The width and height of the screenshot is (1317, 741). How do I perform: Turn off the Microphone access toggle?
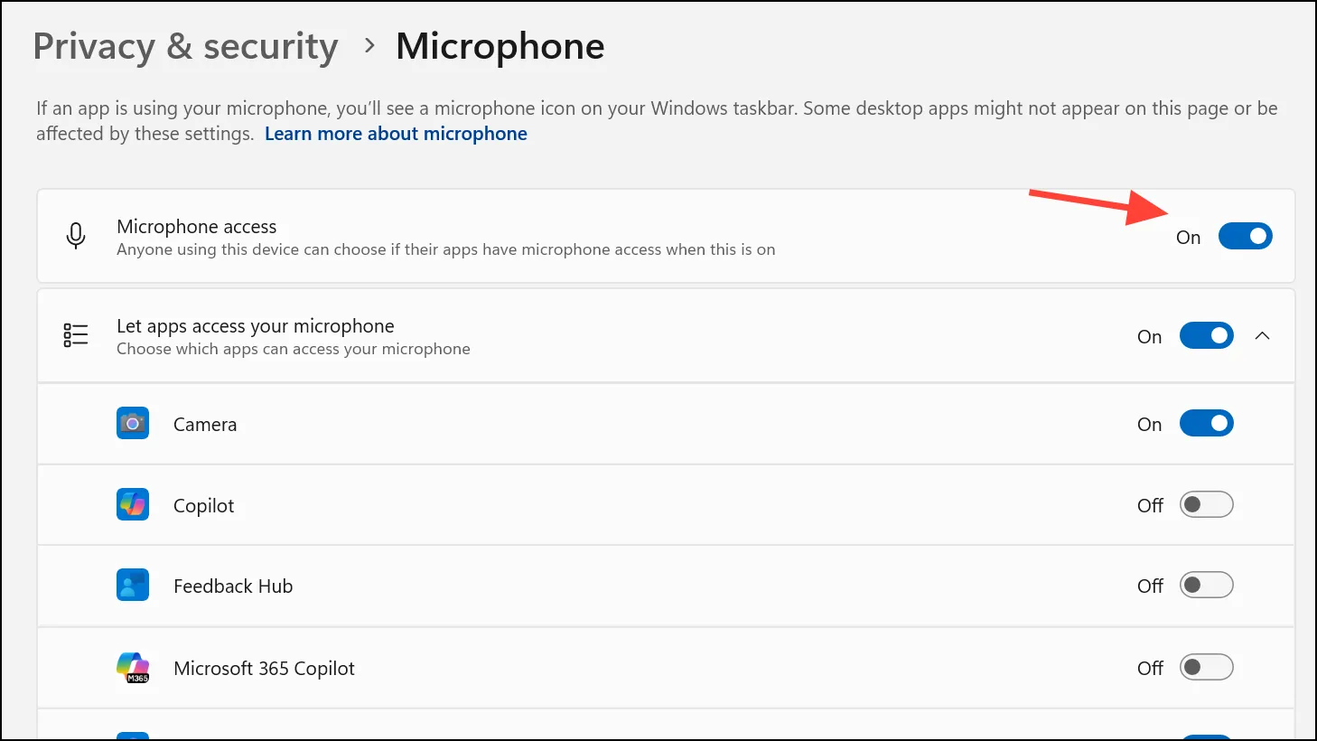pos(1245,237)
